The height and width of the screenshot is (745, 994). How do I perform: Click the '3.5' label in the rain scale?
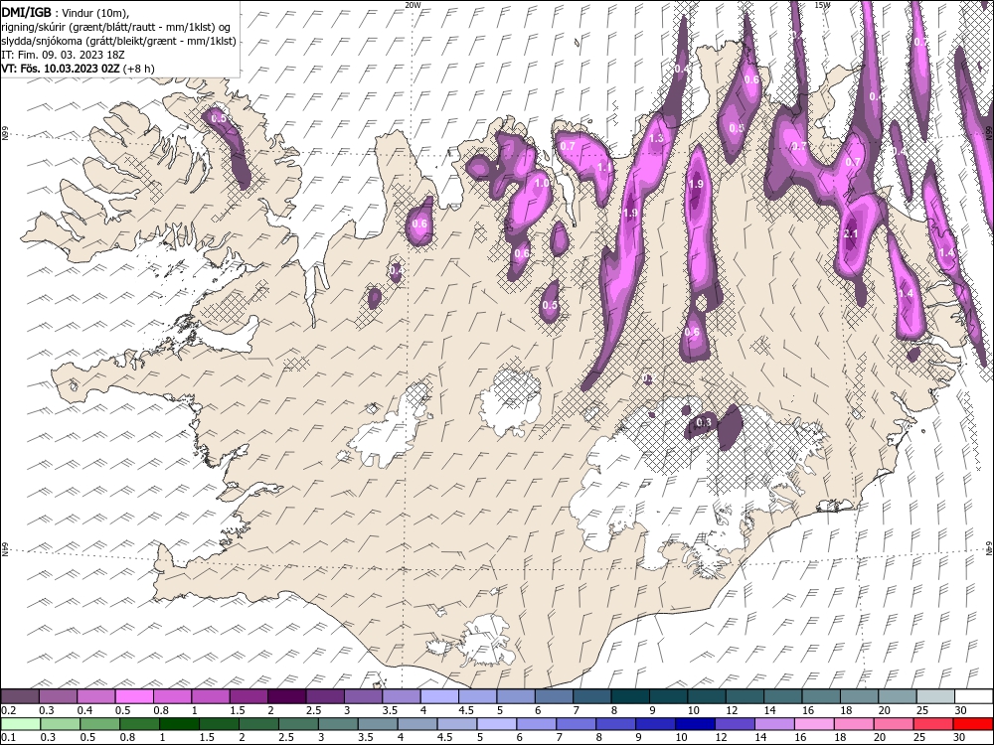point(365,738)
